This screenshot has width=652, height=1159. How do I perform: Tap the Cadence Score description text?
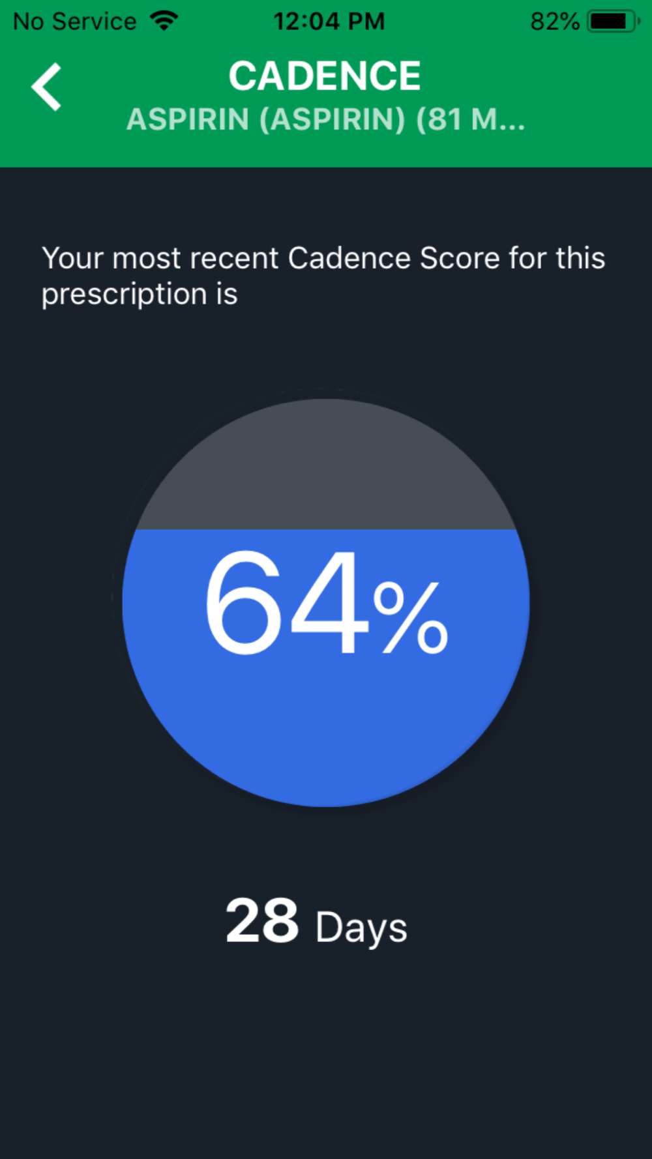coord(323,276)
